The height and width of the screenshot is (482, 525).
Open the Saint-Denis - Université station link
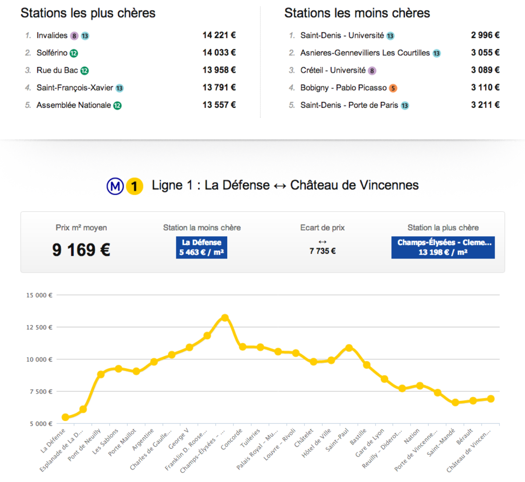[x=342, y=35]
